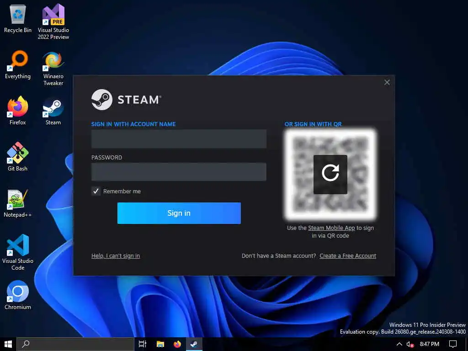The image size is (468, 351).
Task: Click the Sign in button
Action: pyautogui.click(x=179, y=213)
